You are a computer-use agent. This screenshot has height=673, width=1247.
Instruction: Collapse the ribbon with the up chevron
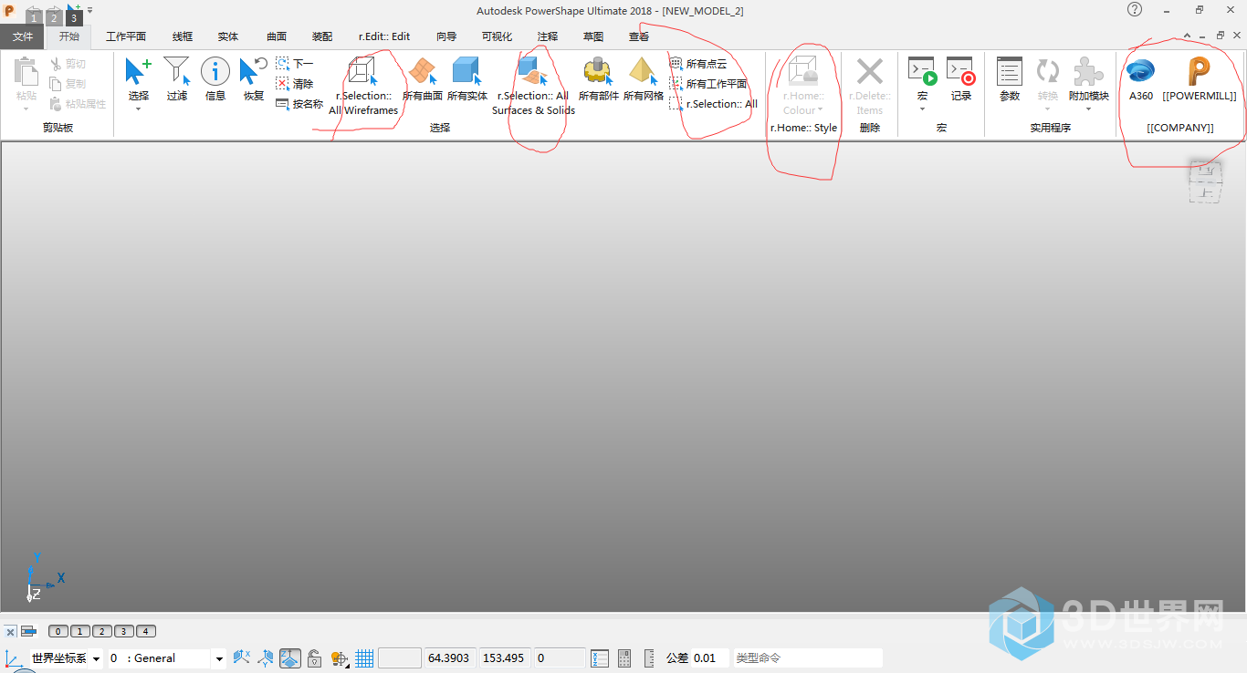tap(1188, 36)
